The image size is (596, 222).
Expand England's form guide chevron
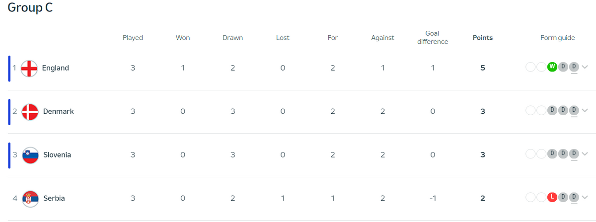(x=585, y=68)
